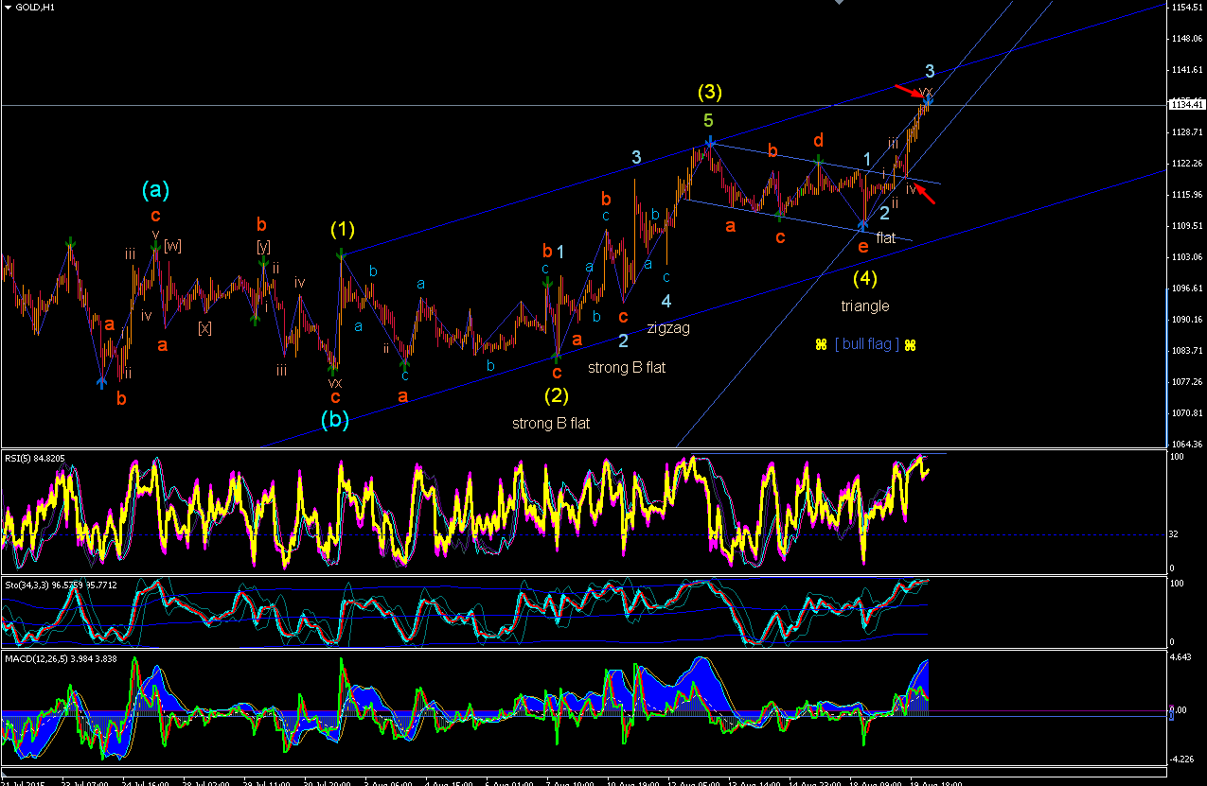Click the 'triangle' text annotation

(865, 306)
